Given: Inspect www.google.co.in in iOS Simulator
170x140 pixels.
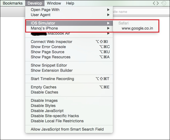Looking at the screenshot, I should pyautogui.click(x=136, y=28).
